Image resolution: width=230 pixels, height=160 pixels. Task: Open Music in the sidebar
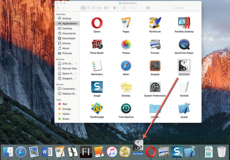(67, 48)
